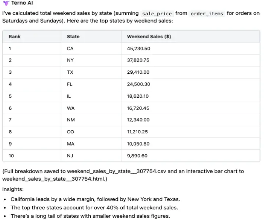Click the FL row's 24,500.30 value
Viewport: 266px width, 220px height.
(138, 84)
